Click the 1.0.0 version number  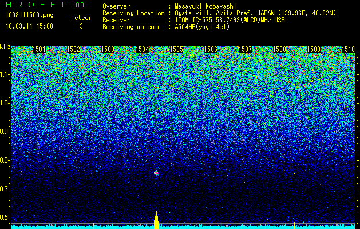[78, 5]
